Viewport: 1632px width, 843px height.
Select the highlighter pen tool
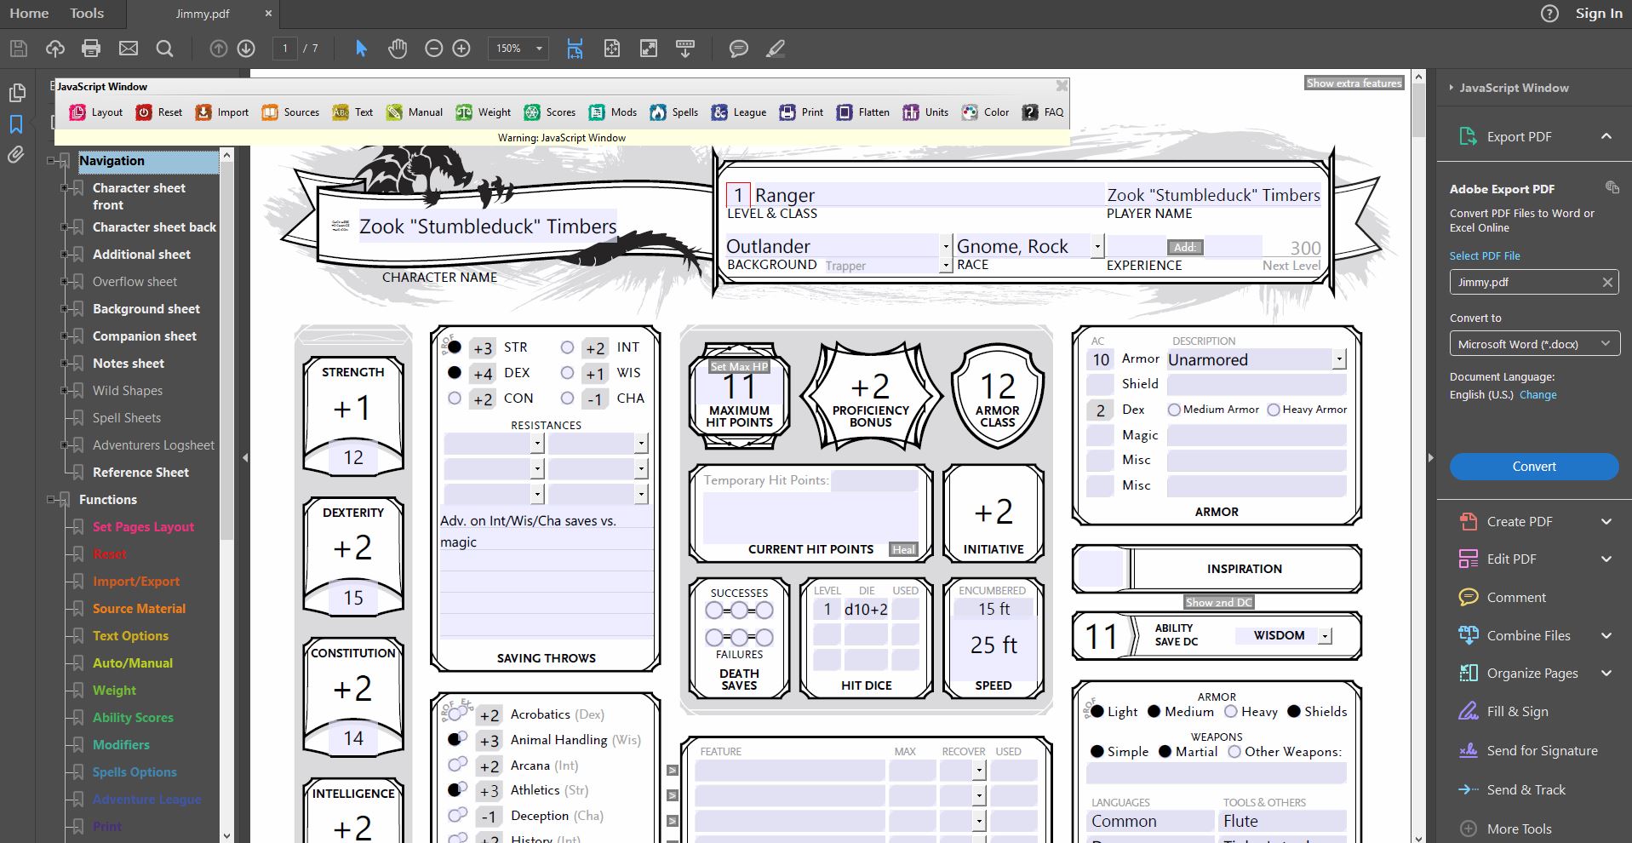776,49
